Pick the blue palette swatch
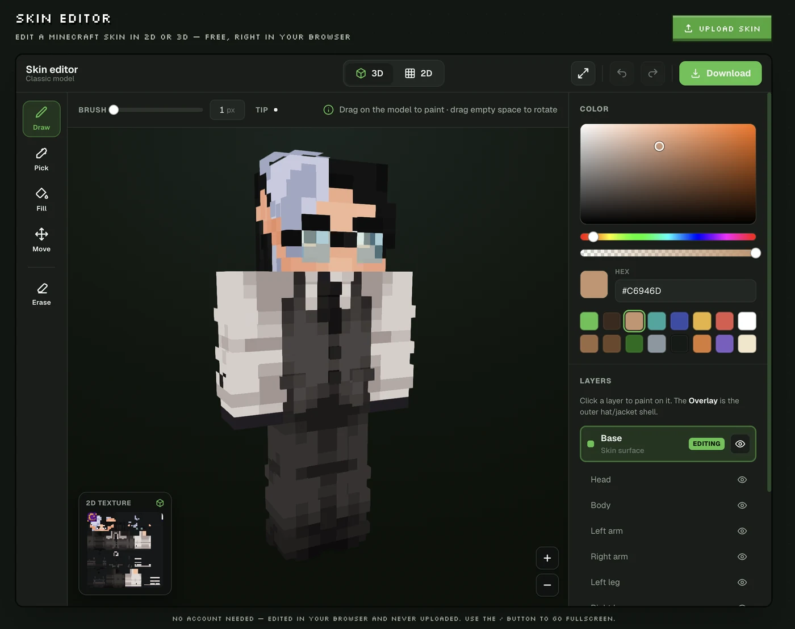This screenshot has width=795, height=629. coord(679,321)
